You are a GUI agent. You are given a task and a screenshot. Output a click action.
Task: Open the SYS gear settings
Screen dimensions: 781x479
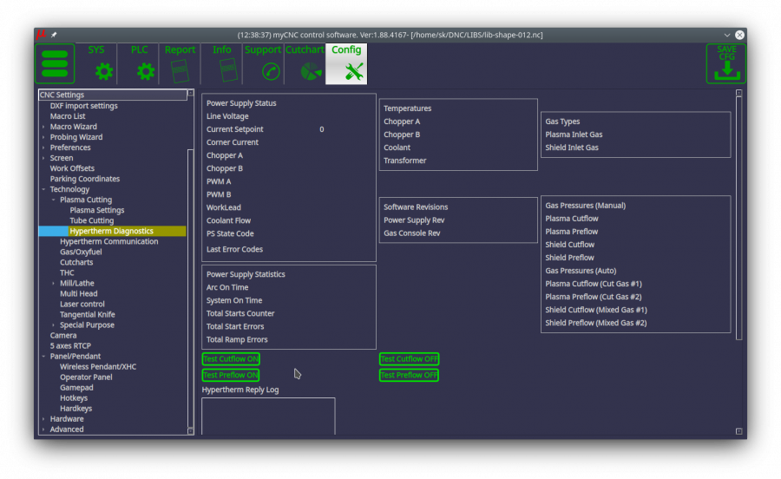tap(104, 71)
